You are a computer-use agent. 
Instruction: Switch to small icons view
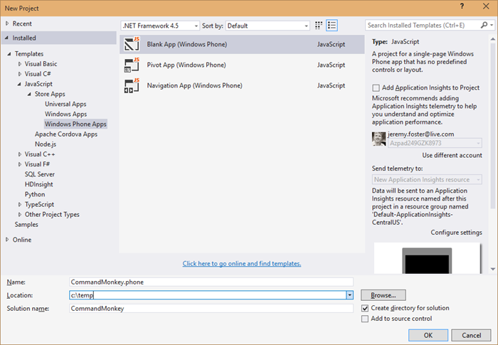tap(317, 26)
